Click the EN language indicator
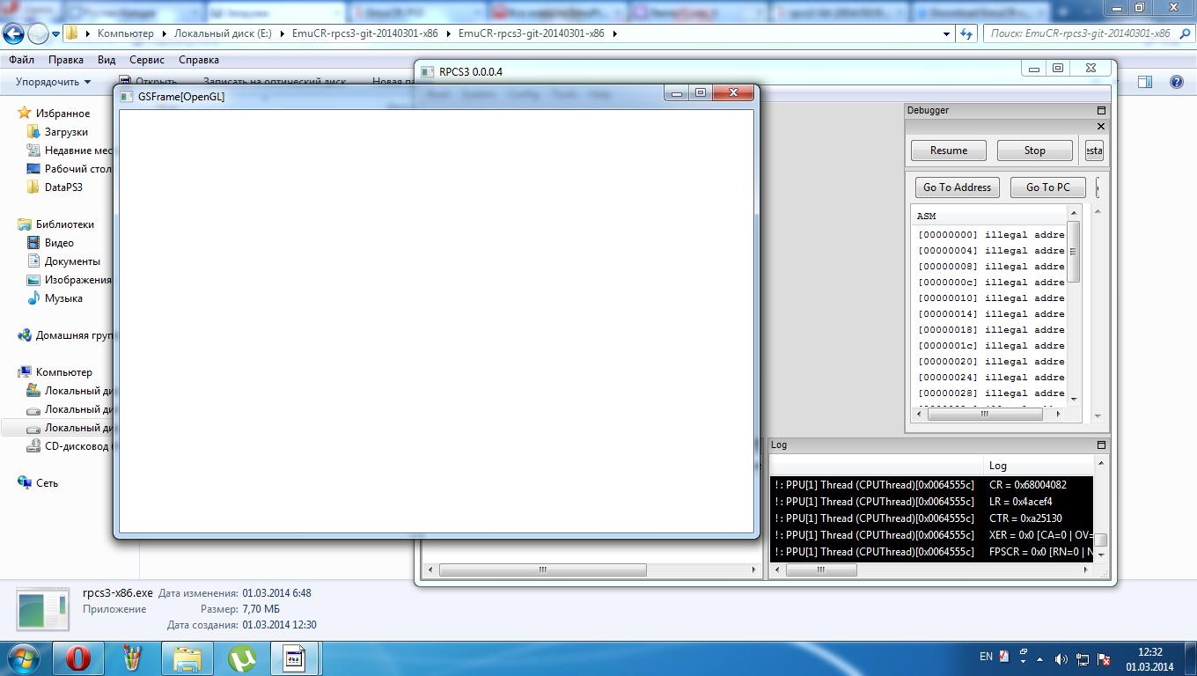Image resolution: width=1197 pixels, height=676 pixels. tap(986, 657)
